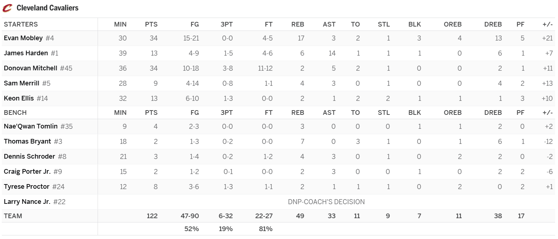Go to Donovan Mitchell's profile
The height and width of the screenshot is (239, 558).
tap(31, 68)
